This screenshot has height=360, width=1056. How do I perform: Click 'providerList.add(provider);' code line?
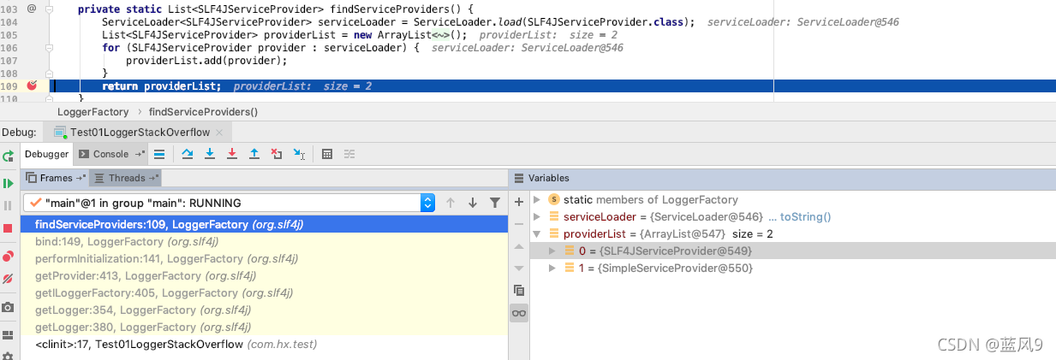click(x=206, y=61)
